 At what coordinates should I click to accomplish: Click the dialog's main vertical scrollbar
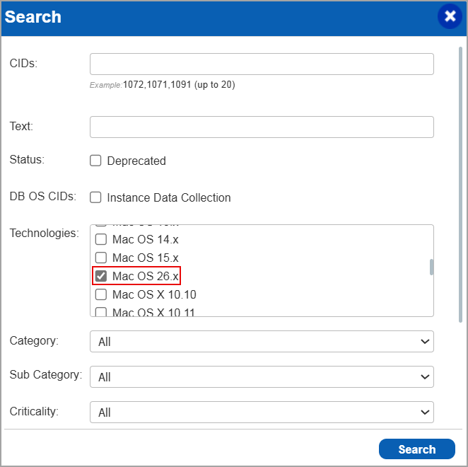pyautogui.click(x=460, y=184)
